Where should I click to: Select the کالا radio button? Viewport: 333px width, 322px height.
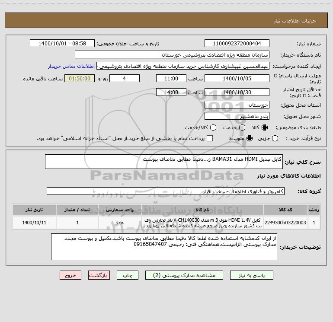click(265, 128)
